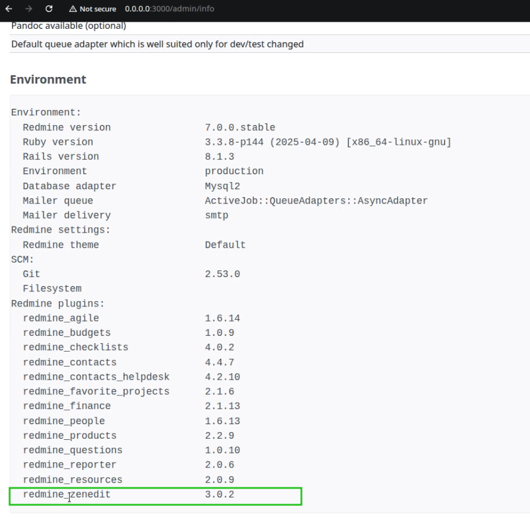Viewport: 530px width, 518px height.
Task: Click redmine_questions version 1.0.10
Action: [223, 450]
